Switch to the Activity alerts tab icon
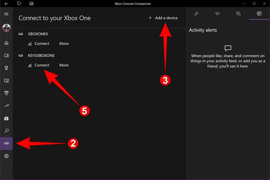The image size is (270, 180). tap(259, 13)
